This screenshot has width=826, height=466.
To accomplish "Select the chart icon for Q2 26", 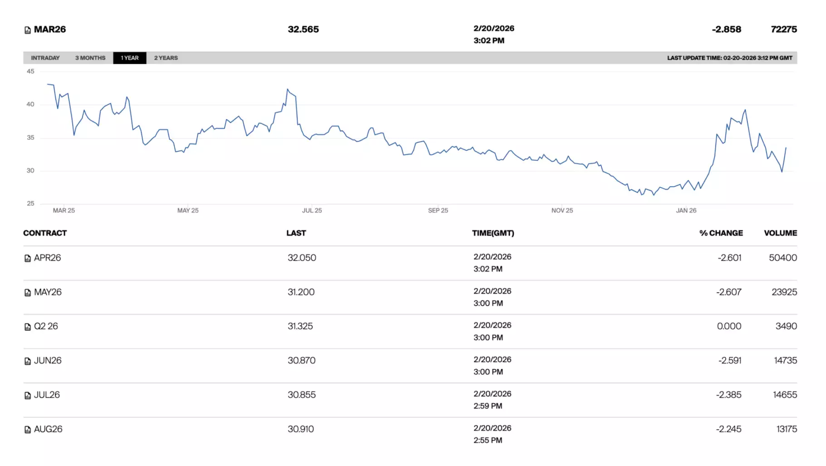I will click(x=28, y=327).
